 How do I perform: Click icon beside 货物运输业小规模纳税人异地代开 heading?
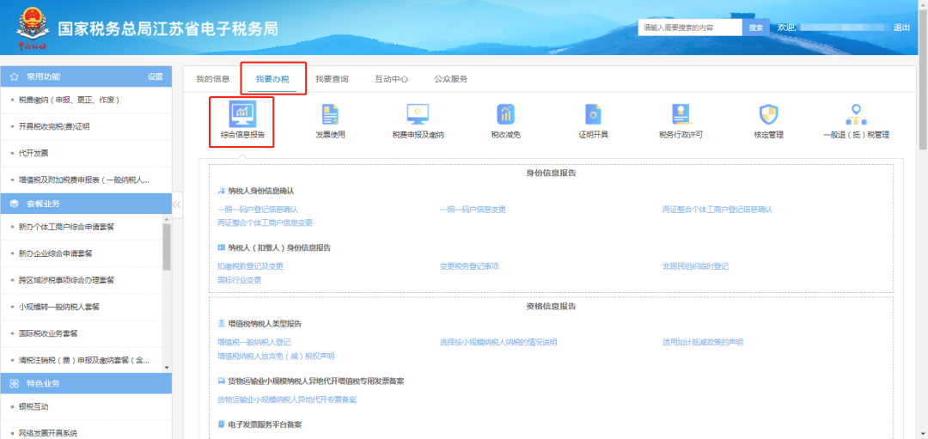click(222, 381)
